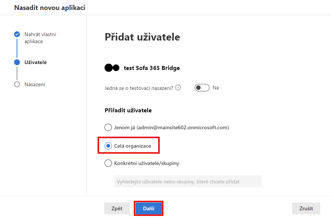This screenshot has width=331, height=218.
Task: Click the Další button
Action: coord(149,208)
